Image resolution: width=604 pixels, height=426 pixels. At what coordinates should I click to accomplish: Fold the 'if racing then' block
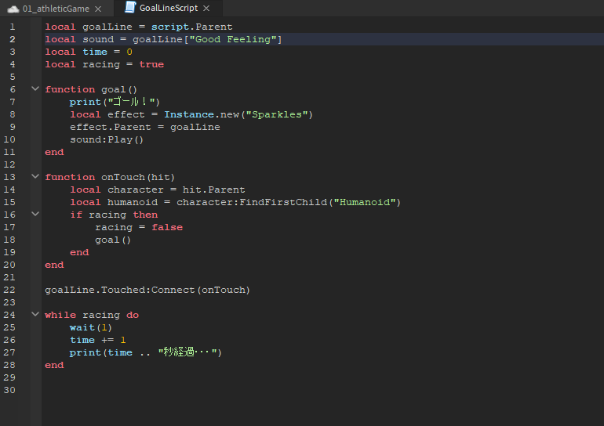pos(35,215)
